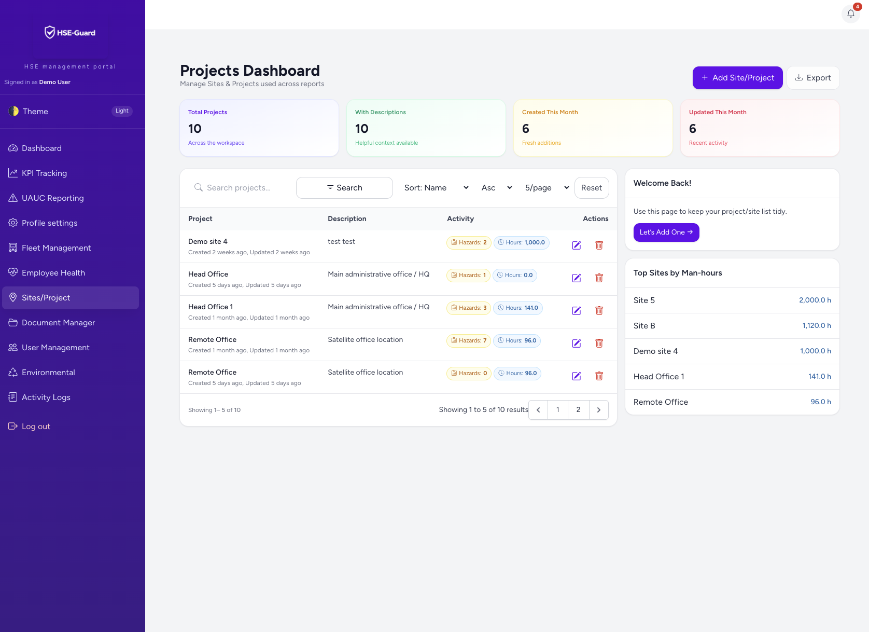The image size is (869, 632).
Task: Click the Let's Add One button
Action: [666, 232]
